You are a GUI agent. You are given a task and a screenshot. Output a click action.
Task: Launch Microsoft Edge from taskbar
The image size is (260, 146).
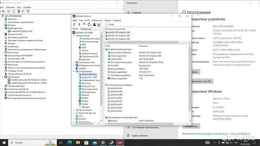tap(70, 142)
